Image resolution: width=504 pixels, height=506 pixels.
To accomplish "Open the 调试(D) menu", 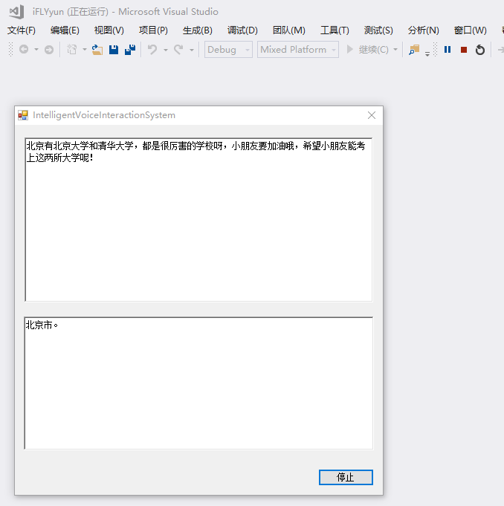I will pyautogui.click(x=242, y=30).
